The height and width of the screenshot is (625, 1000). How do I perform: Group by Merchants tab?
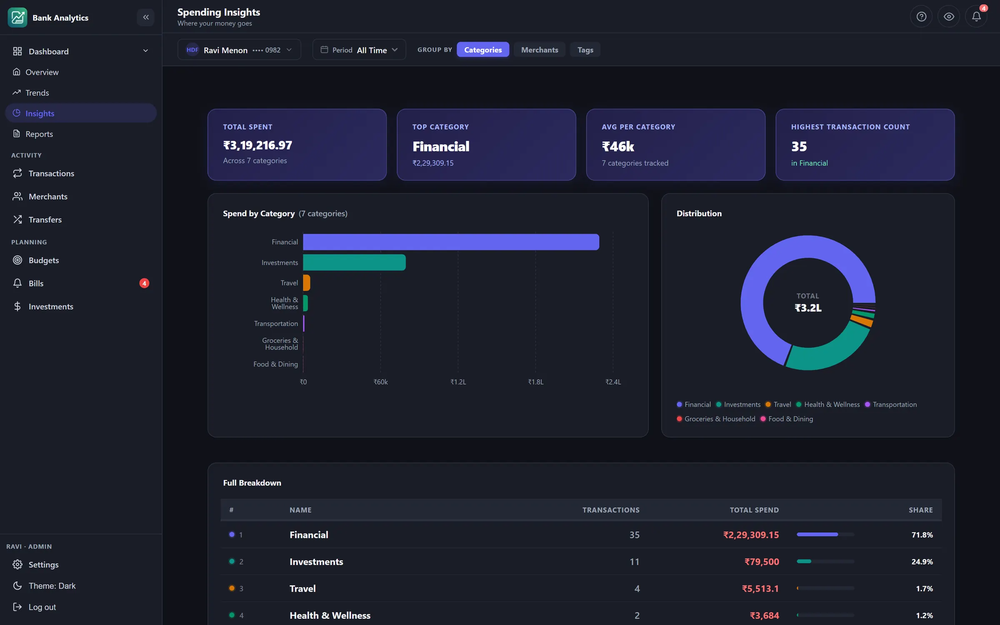pos(540,50)
